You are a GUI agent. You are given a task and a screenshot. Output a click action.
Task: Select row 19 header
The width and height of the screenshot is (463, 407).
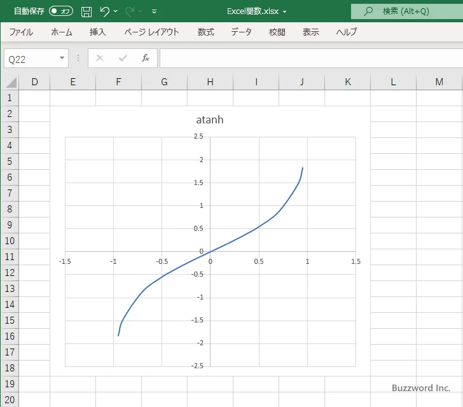(10, 383)
